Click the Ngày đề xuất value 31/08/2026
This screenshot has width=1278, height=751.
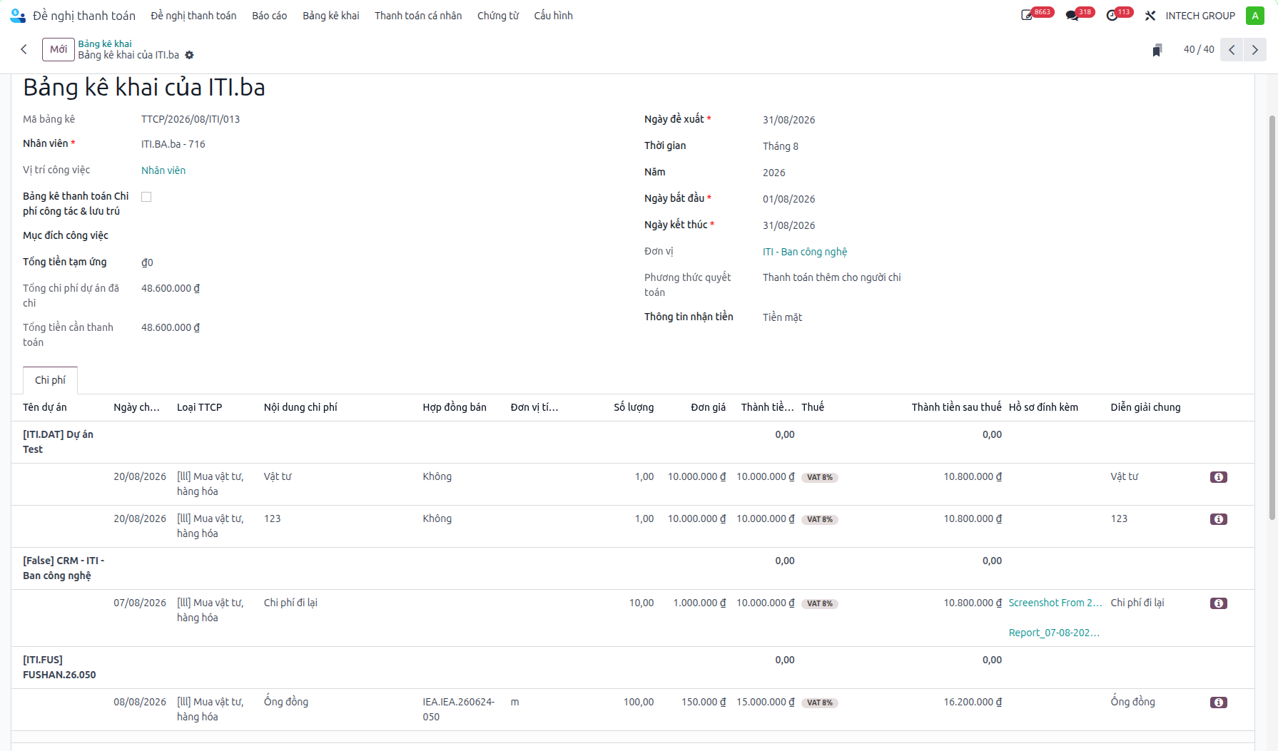tap(788, 120)
